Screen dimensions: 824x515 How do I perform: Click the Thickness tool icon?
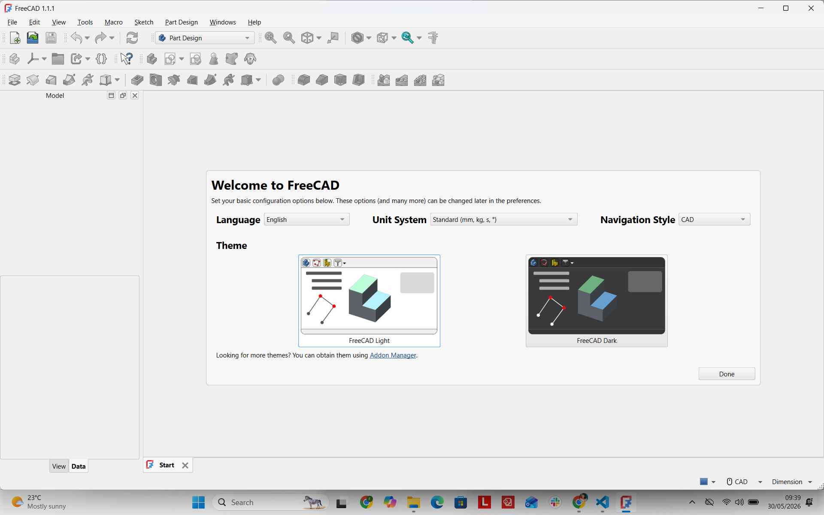[x=358, y=80]
